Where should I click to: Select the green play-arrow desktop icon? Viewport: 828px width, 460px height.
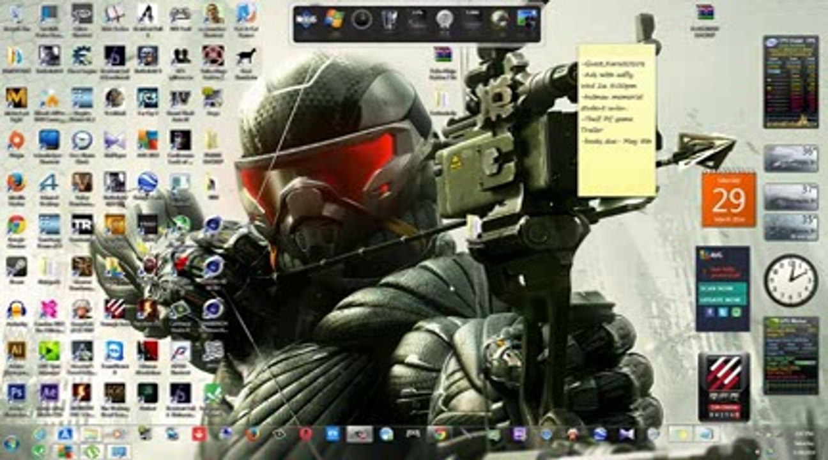coord(49,350)
